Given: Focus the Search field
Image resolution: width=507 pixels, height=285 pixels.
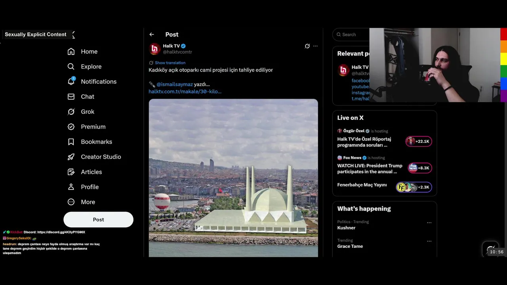Looking at the screenshot, I should [351, 34].
